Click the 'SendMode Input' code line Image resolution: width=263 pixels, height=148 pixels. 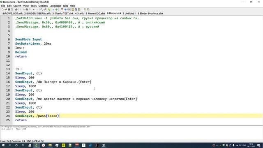[x=28, y=39]
